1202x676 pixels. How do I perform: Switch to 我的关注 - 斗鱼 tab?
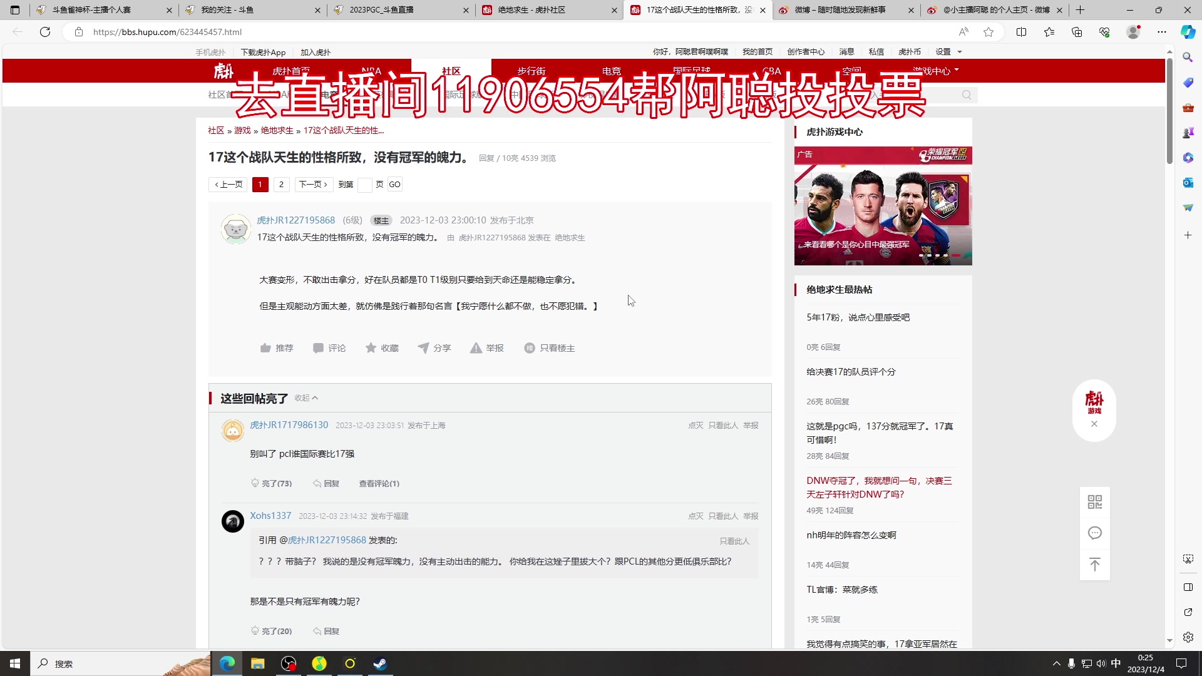(x=252, y=10)
